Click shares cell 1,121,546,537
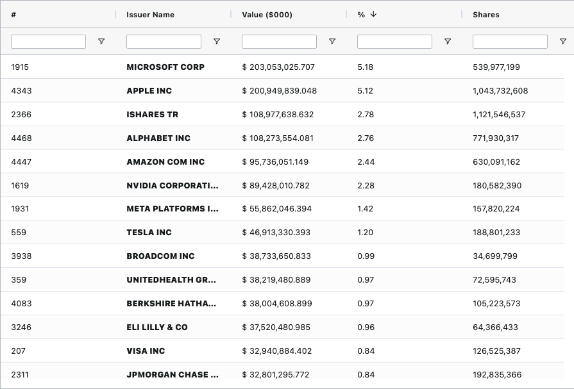The image size is (574, 389). [499, 115]
